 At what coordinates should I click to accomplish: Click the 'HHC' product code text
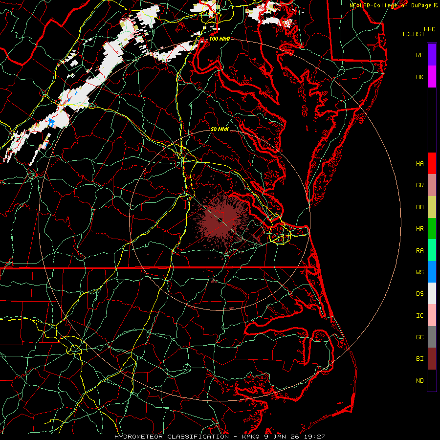click(x=429, y=29)
